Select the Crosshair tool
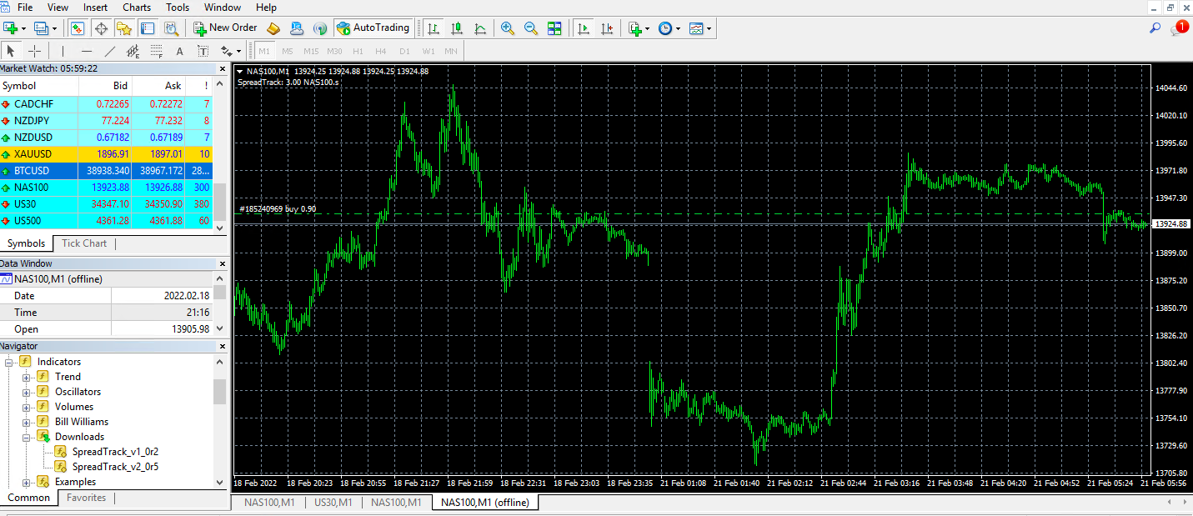1193x516 pixels. coord(34,51)
